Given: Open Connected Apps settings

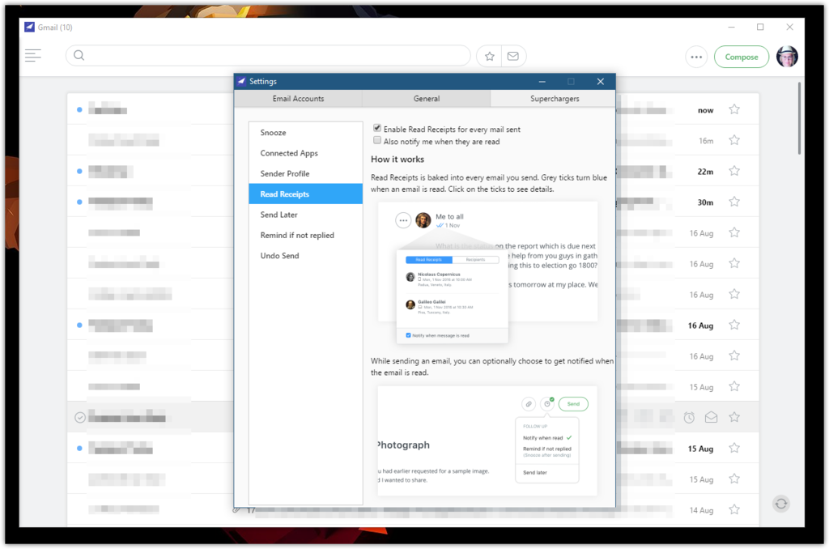Looking at the screenshot, I should point(305,153).
